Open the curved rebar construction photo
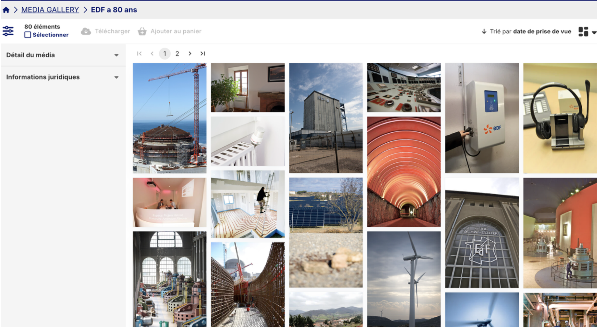Image resolution: width=597 pixels, height=328 pixels. [x=248, y=285]
